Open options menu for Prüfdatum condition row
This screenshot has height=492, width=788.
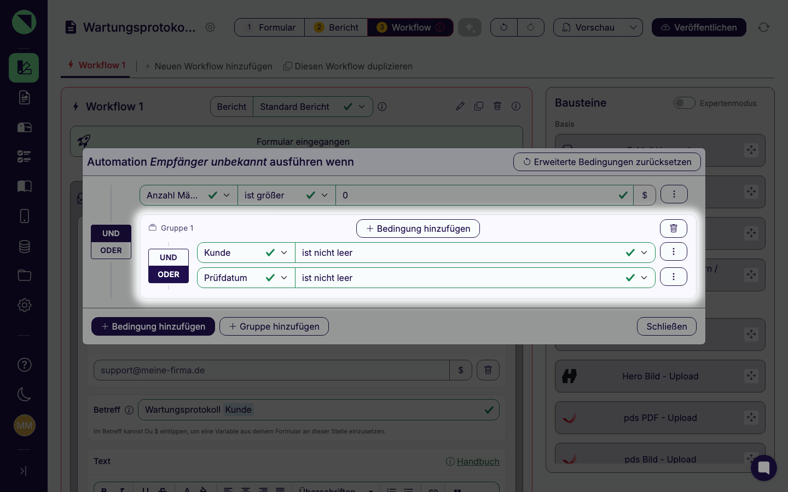[674, 277]
